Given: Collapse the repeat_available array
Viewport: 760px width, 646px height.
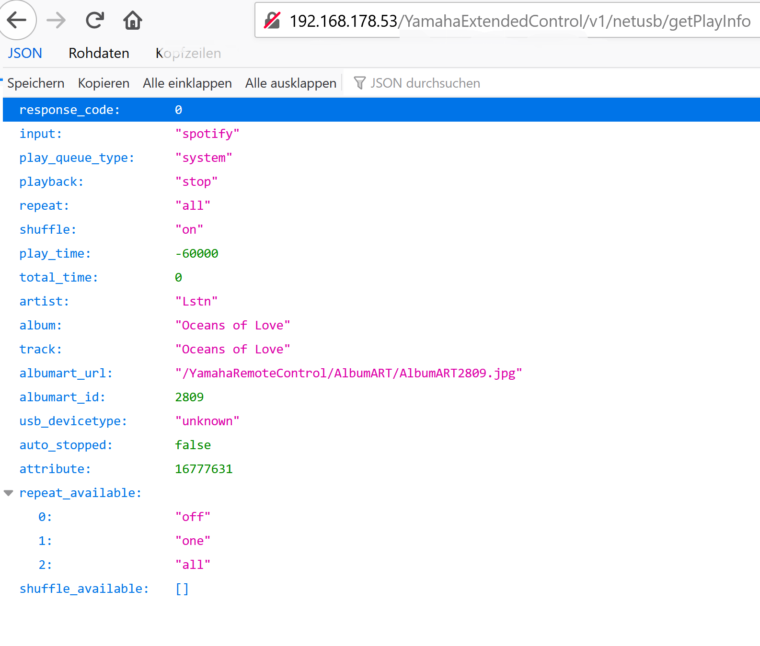Looking at the screenshot, I should click(x=9, y=493).
